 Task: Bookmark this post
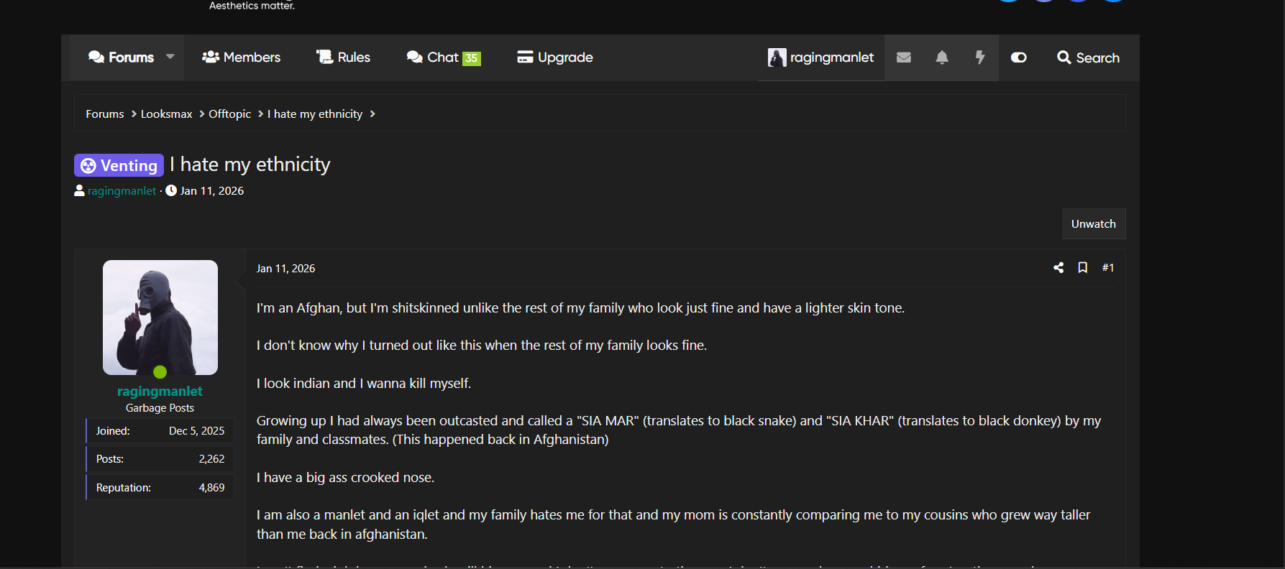(x=1083, y=268)
